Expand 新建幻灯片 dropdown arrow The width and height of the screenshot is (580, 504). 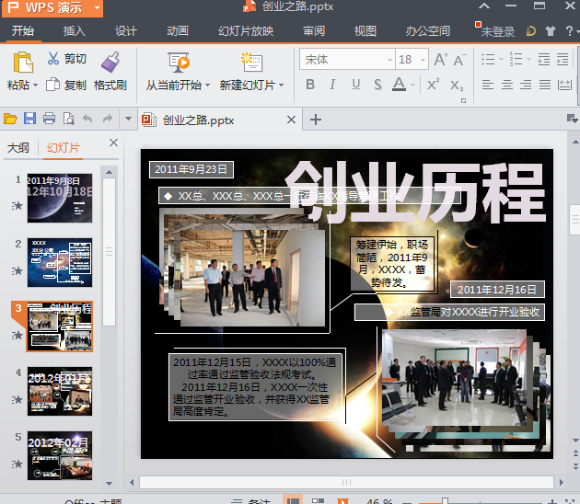tap(282, 86)
